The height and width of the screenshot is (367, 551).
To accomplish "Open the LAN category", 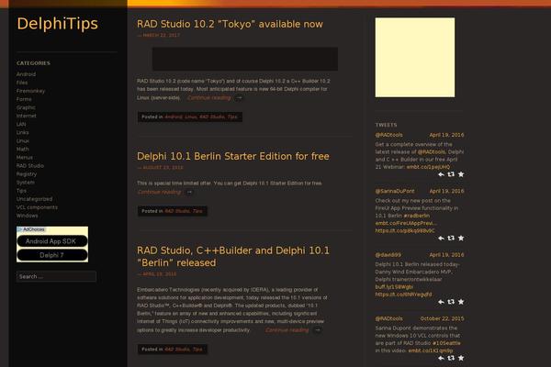I will coord(21,125).
